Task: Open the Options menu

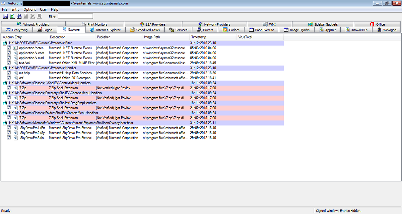Action: coord(29,9)
